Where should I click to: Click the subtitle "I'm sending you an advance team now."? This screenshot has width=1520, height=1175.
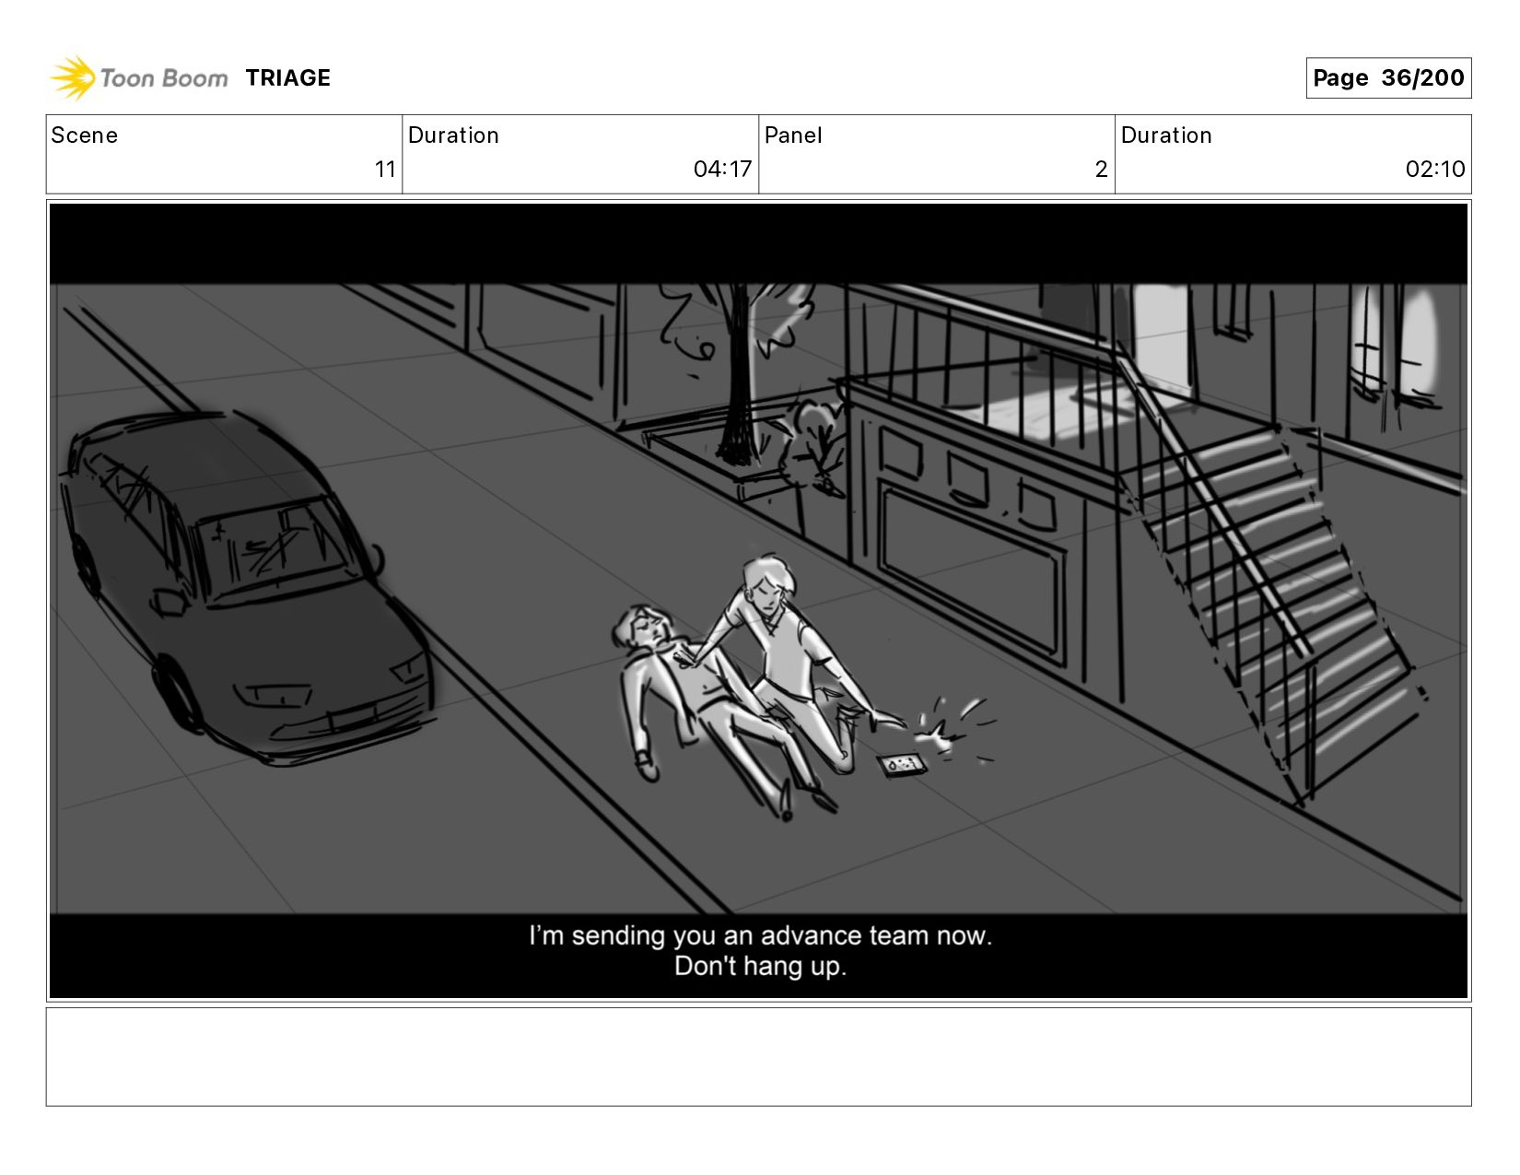pos(760,935)
